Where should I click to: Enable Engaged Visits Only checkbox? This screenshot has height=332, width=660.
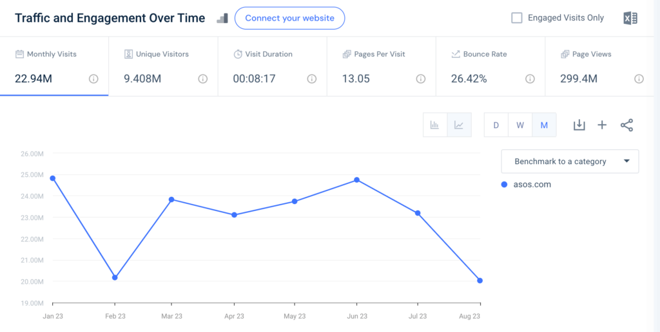(x=517, y=18)
